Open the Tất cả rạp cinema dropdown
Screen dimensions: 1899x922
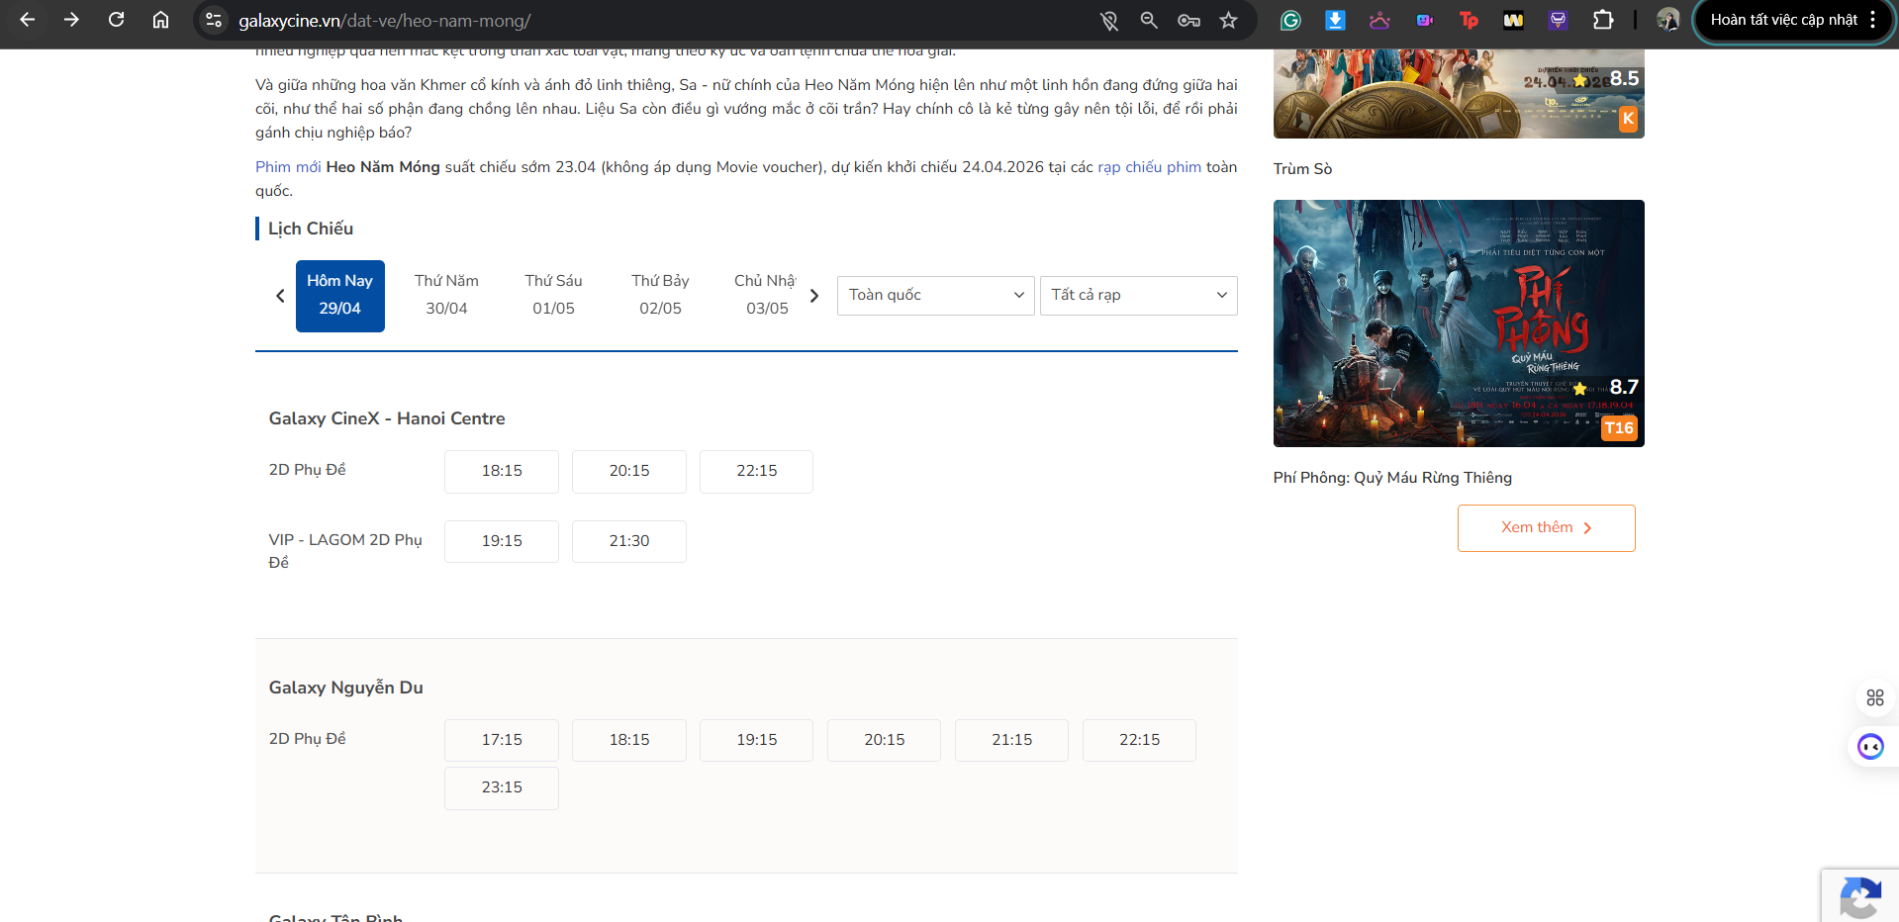1138,295
